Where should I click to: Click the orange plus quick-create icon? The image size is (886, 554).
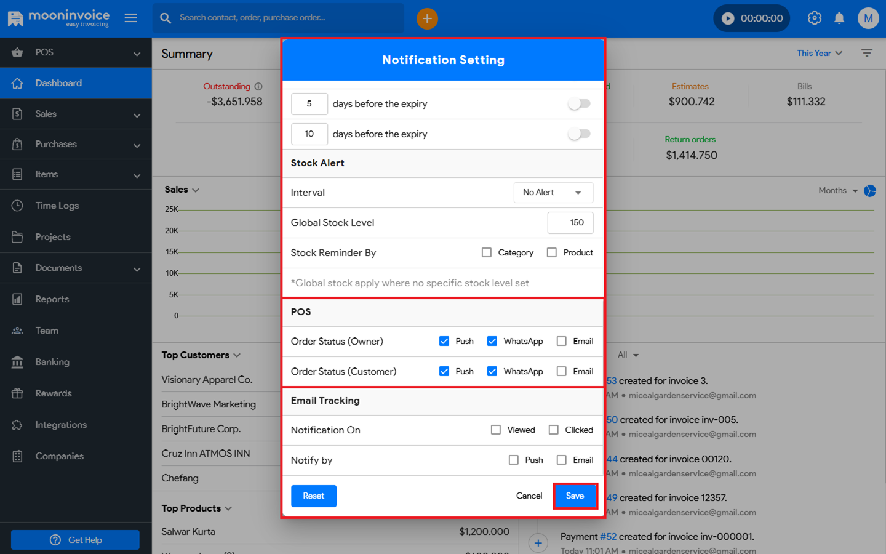427,18
